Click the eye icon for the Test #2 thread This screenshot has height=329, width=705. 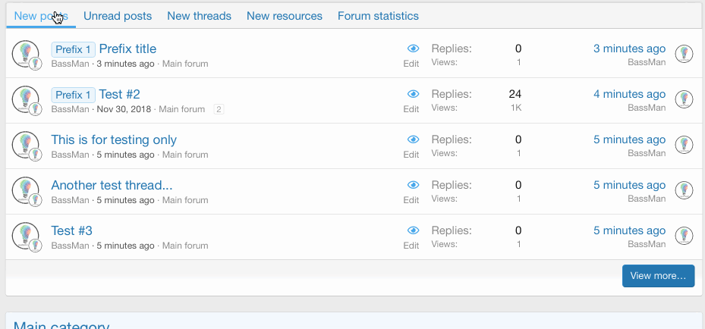(x=413, y=94)
